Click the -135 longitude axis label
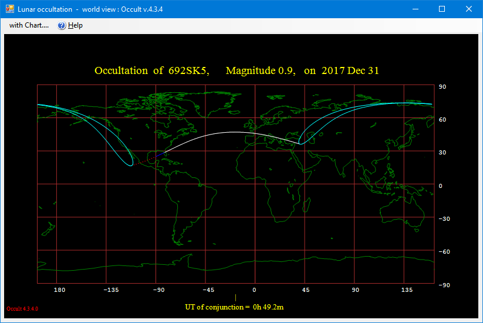Image resolution: width=483 pixels, height=323 pixels. click(x=112, y=290)
